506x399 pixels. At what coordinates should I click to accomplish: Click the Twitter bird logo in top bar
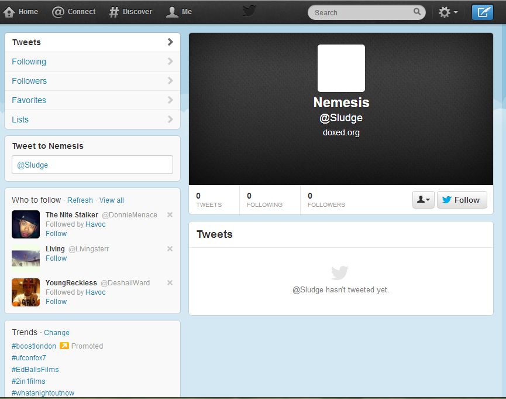pyautogui.click(x=249, y=11)
